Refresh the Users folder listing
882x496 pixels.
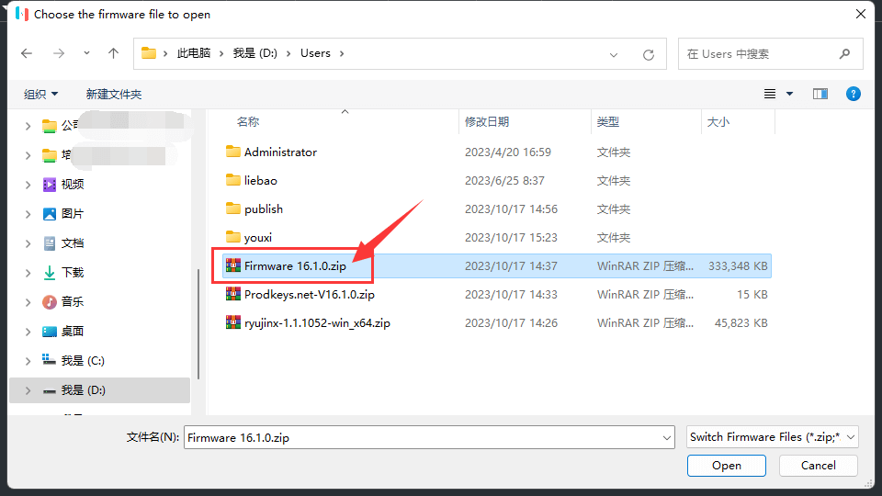pos(649,54)
